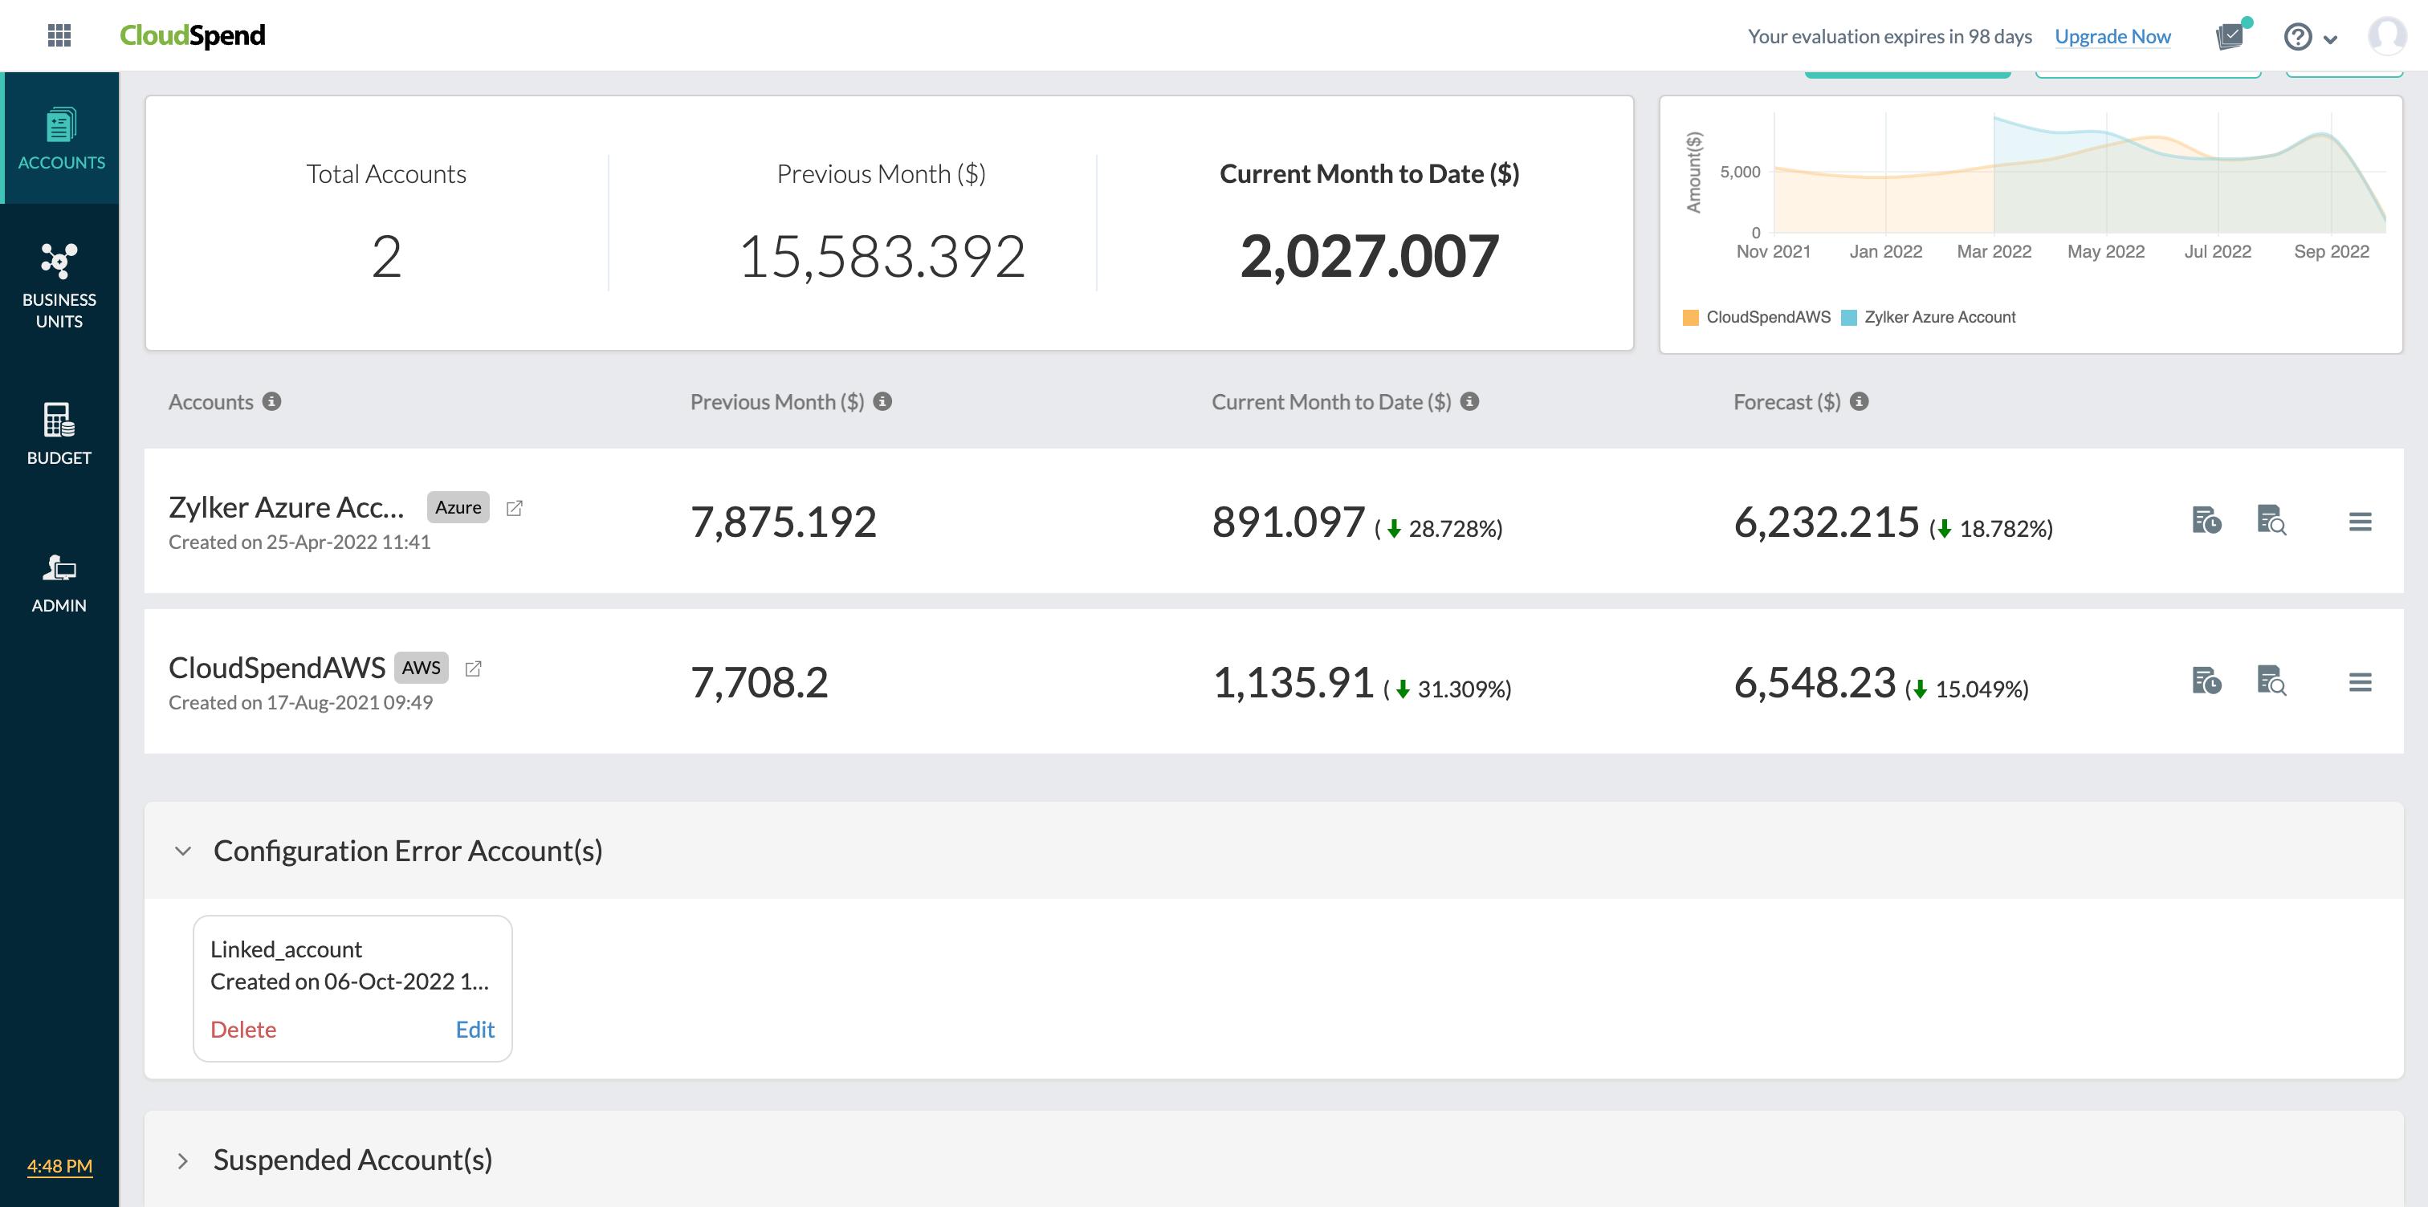The image size is (2428, 1207).
Task: Open hamburger menu for Zylker Azure account
Action: [x=2359, y=521]
